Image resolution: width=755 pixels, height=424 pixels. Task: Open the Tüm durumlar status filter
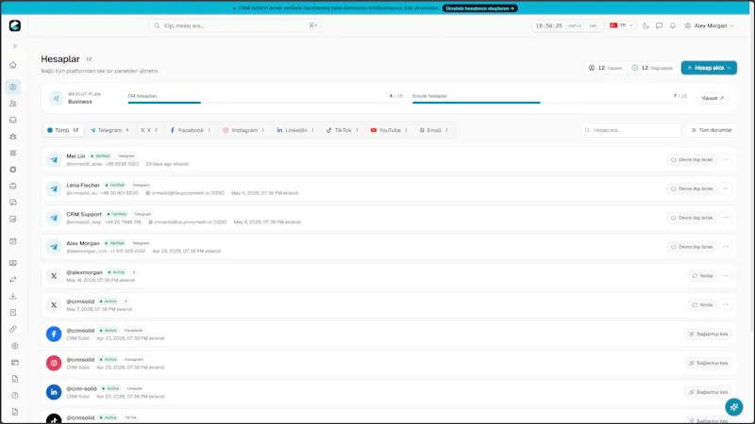tap(712, 130)
